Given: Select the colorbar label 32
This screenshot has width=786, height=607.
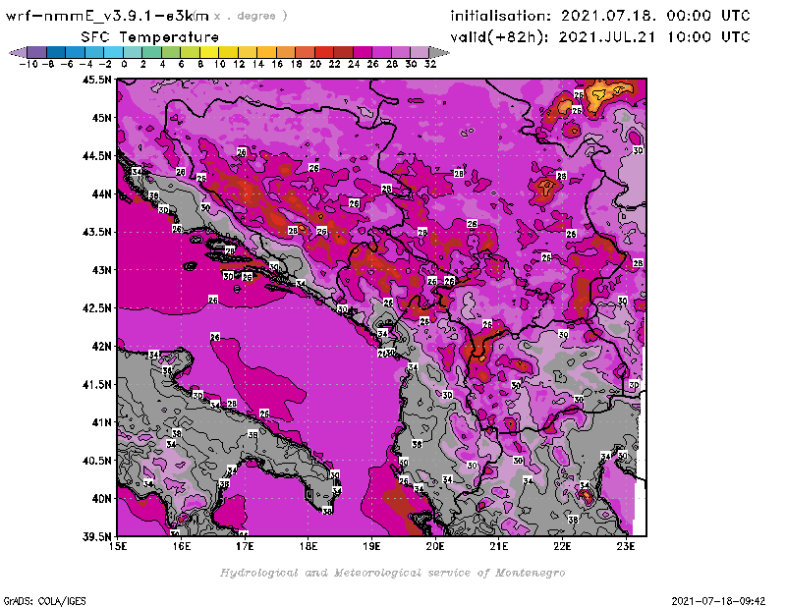Looking at the screenshot, I should tap(430, 64).
